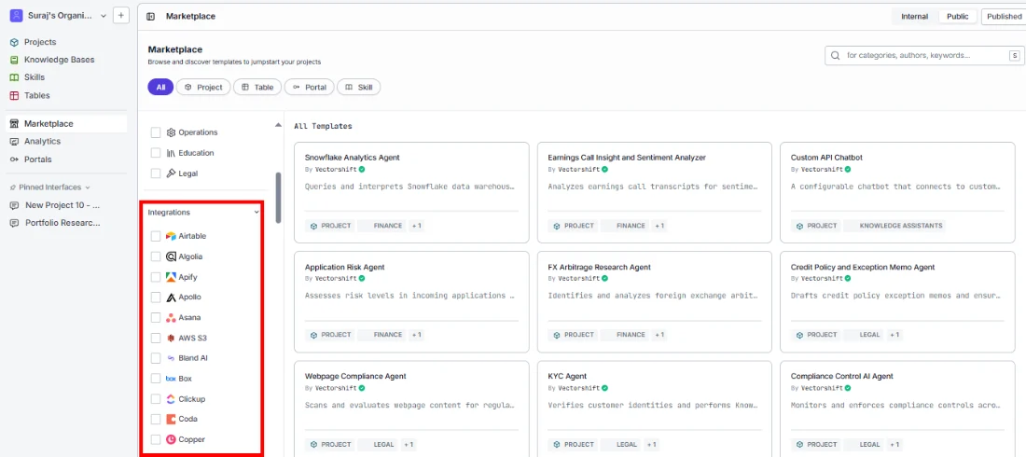Click the Copper logo icon
Image resolution: width=1026 pixels, height=457 pixels.
(171, 439)
